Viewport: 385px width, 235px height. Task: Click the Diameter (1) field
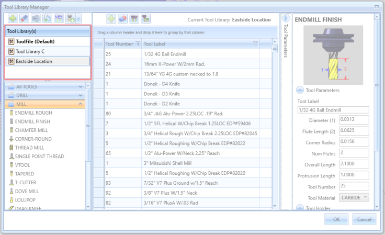[354, 119]
